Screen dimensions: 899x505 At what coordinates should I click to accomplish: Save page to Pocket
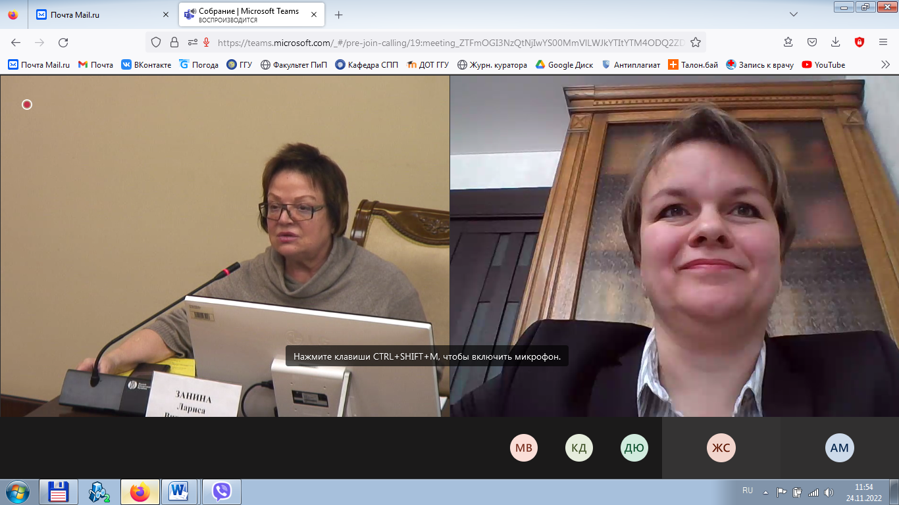coord(812,42)
